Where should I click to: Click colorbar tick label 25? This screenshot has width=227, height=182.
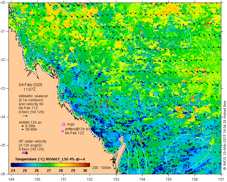pos(25,170)
